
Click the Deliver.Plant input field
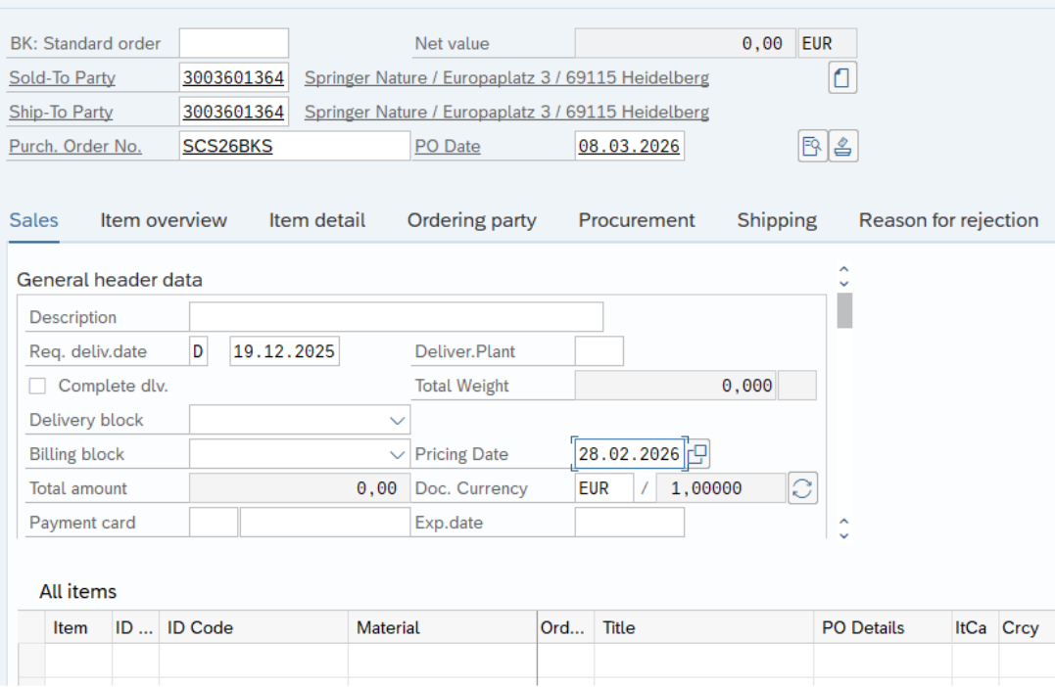point(599,351)
